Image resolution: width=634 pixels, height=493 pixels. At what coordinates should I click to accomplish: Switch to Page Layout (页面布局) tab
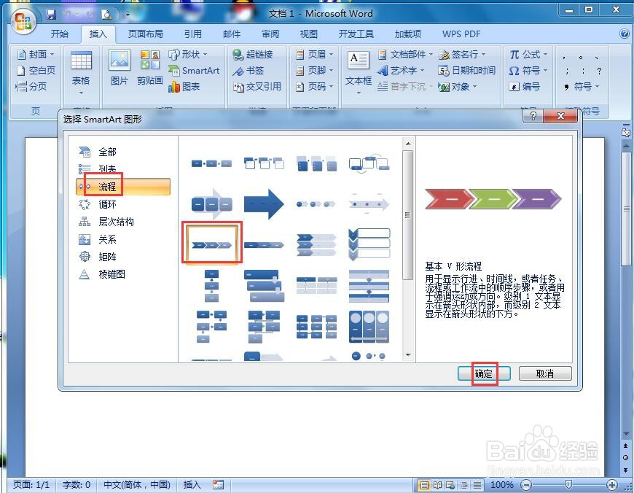(x=145, y=34)
